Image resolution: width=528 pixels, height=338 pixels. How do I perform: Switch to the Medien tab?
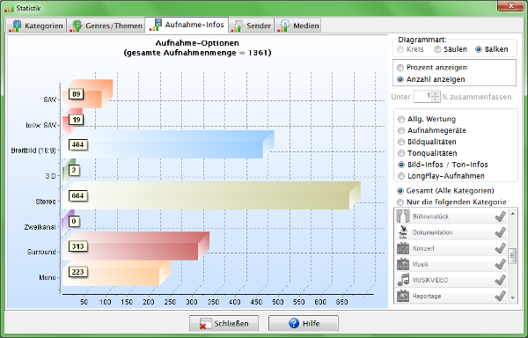[x=297, y=26]
